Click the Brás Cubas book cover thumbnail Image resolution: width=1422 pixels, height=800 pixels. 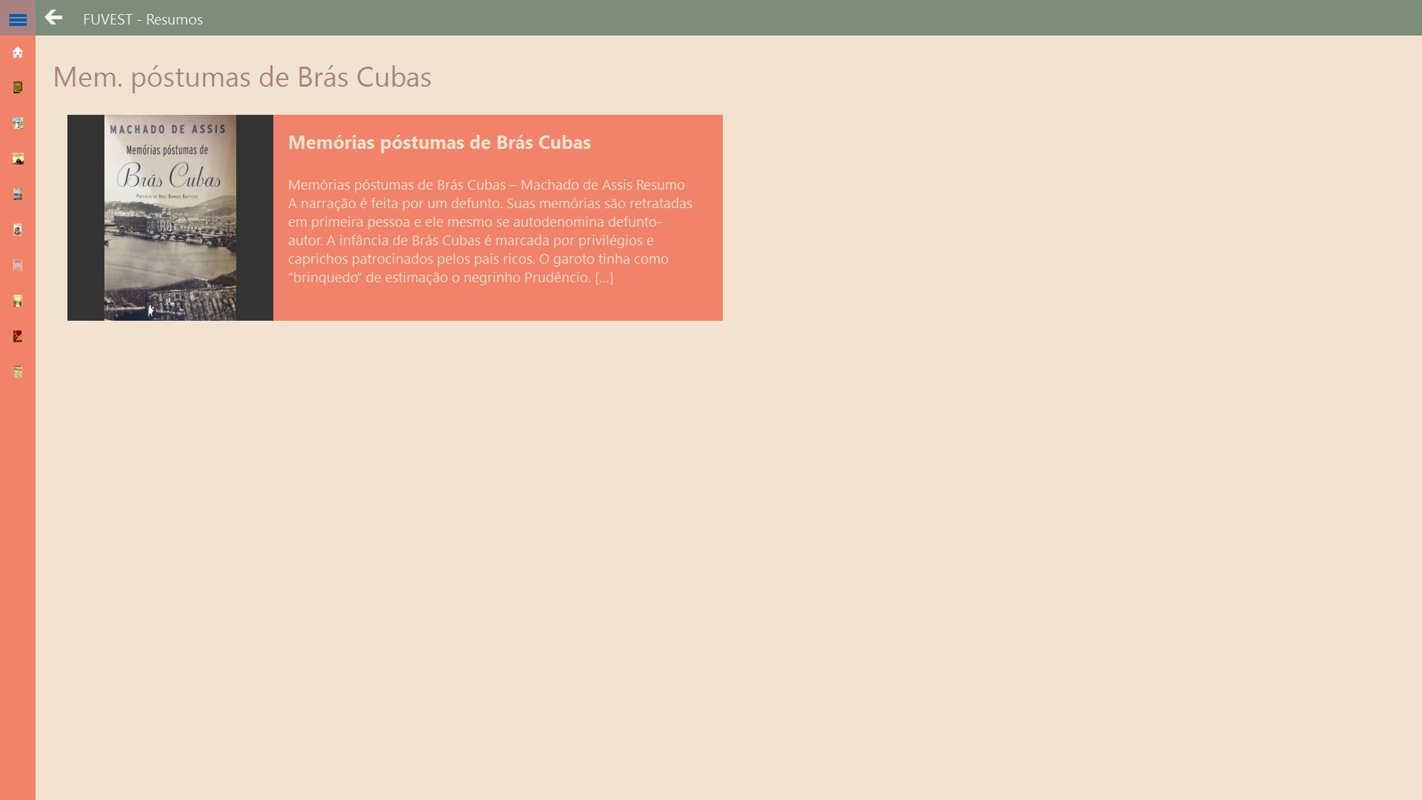tap(170, 218)
